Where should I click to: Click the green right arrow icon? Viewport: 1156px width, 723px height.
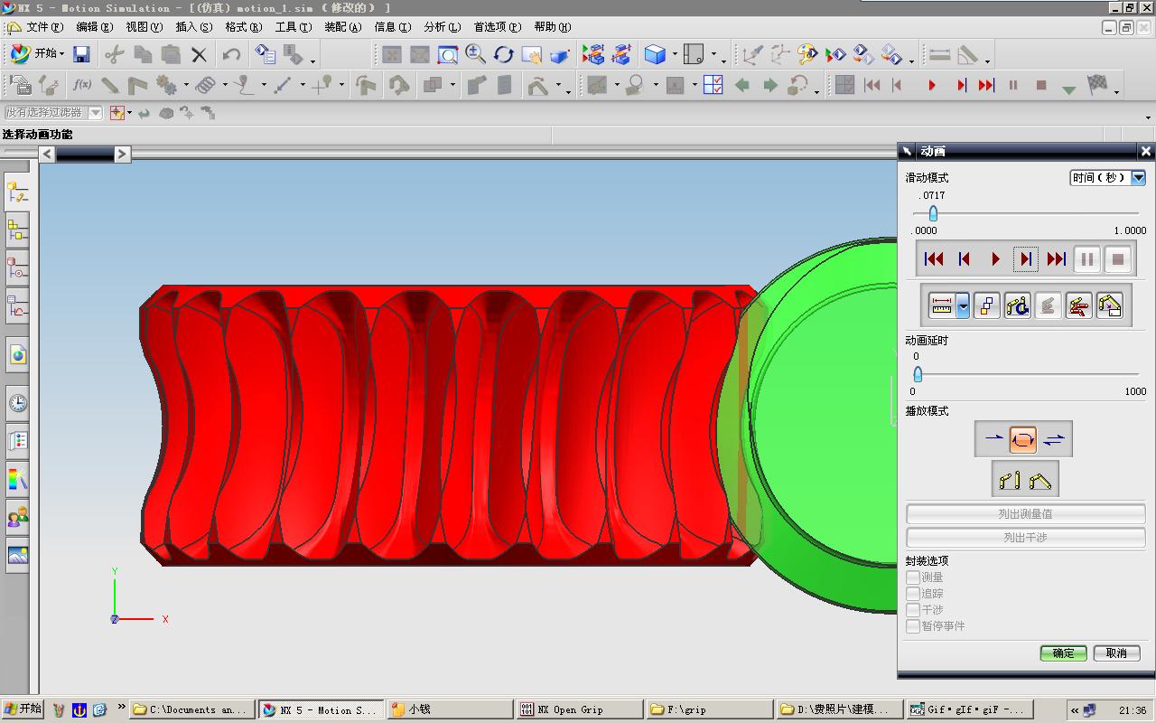pos(769,85)
